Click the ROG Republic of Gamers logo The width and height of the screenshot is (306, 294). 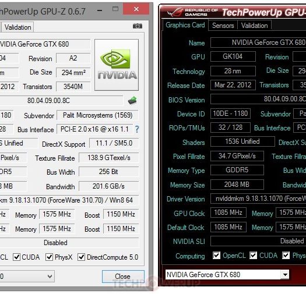[192, 12]
